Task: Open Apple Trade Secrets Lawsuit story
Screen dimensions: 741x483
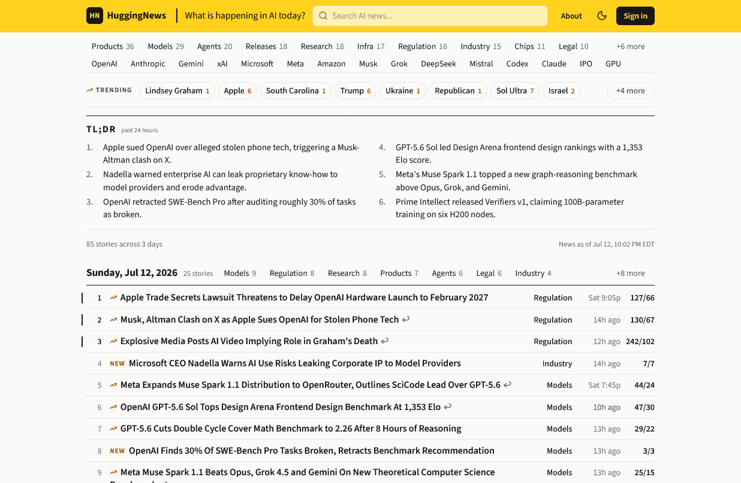Action: [x=304, y=297]
